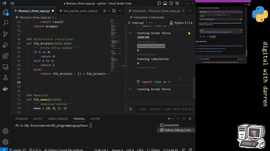Synchronize changes in status bar
The image size is (270, 151).
click(x=24, y=150)
